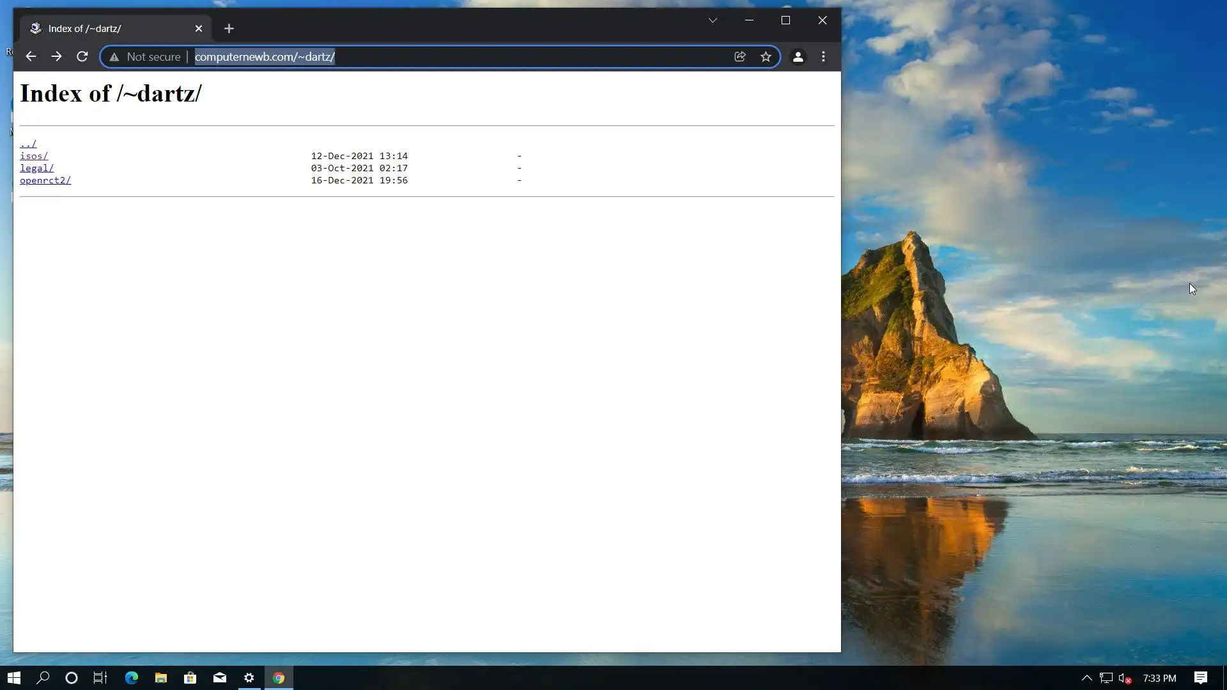Bookmark this page with star icon
The image size is (1227, 690).
point(766,57)
